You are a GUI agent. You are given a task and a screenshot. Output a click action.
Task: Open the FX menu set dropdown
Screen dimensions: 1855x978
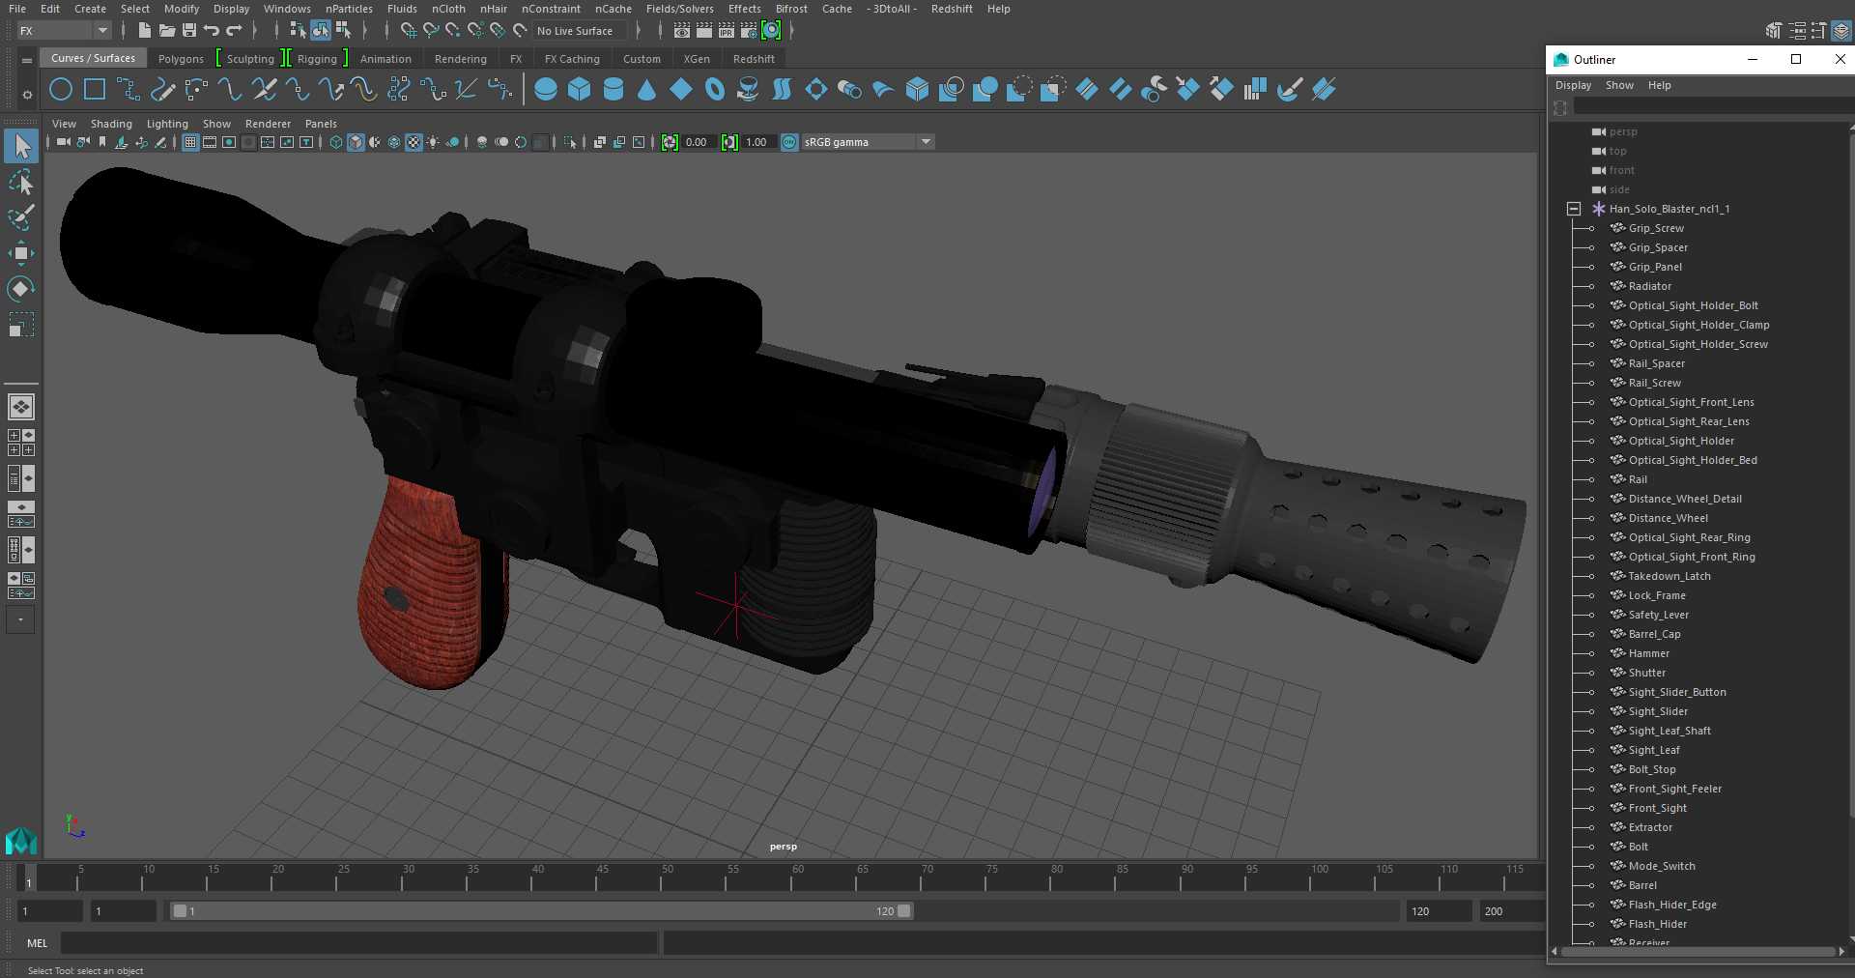(64, 31)
